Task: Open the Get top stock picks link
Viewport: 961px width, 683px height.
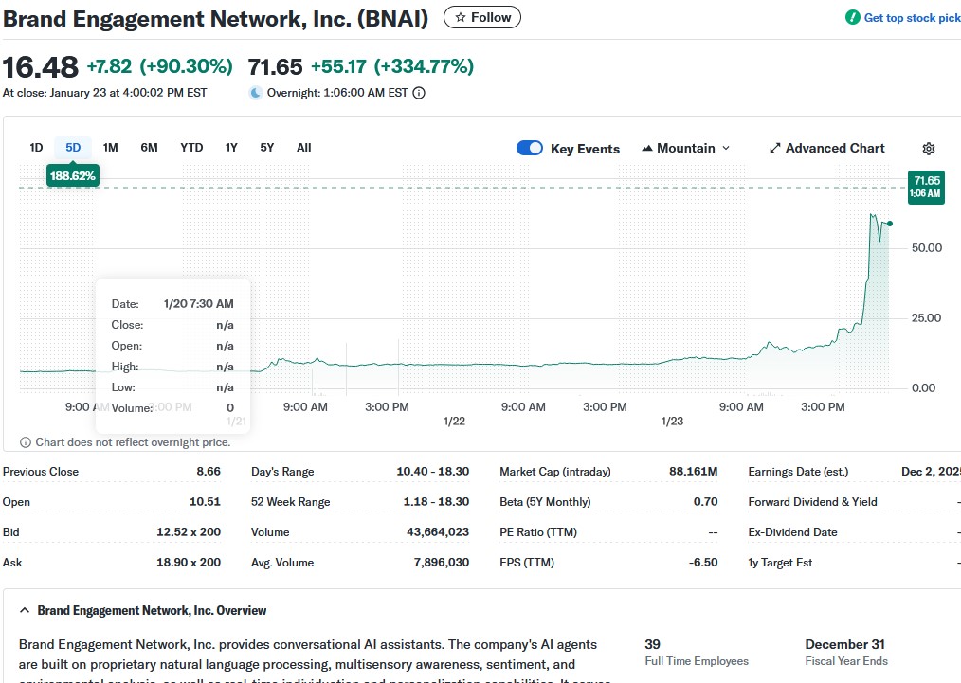Action: click(x=912, y=18)
